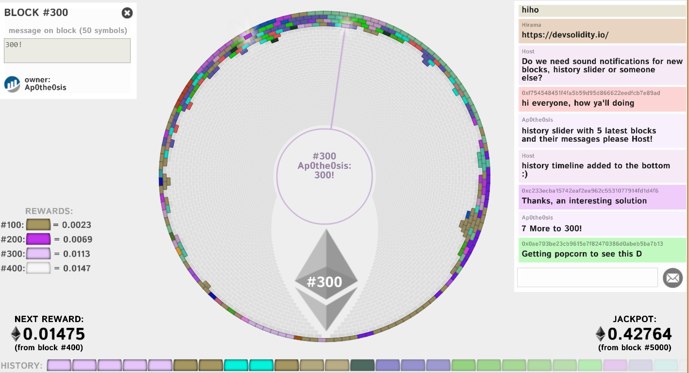Click the owner name Ap0the0sis in block panel
The width and height of the screenshot is (689, 373).
click(45, 87)
